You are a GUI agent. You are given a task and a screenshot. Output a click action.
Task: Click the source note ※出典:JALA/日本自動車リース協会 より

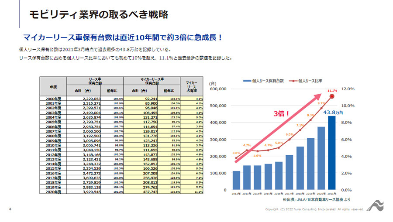pyautogui.click(x=317, y=199)
